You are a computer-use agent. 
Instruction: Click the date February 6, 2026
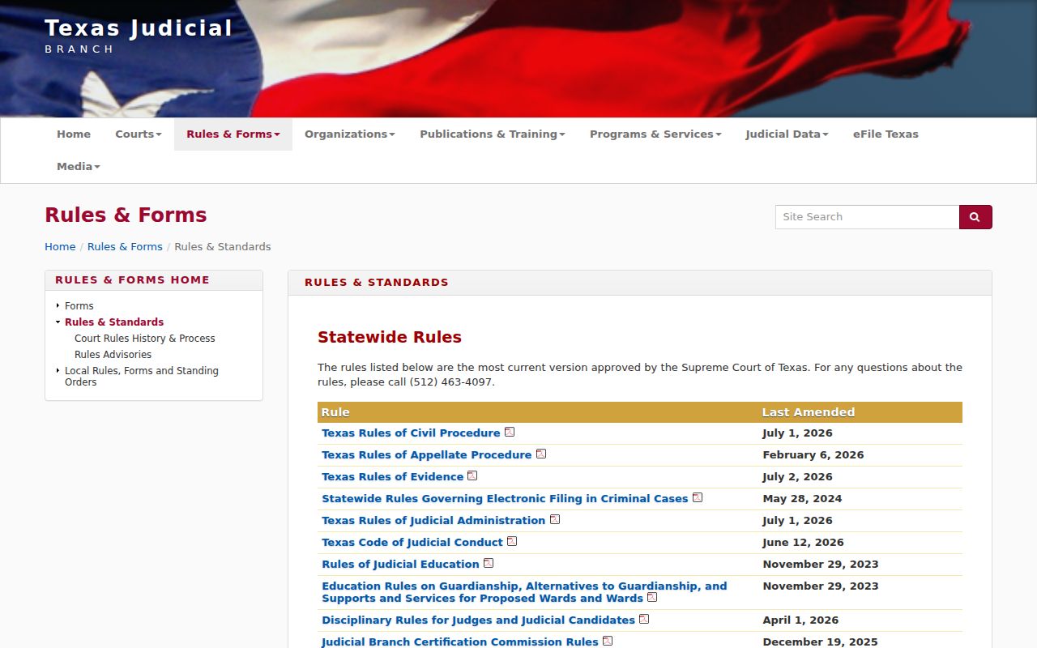tap(813, 454)
